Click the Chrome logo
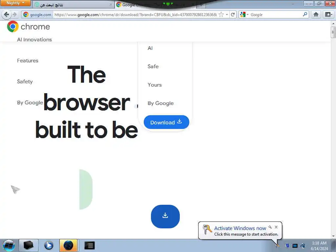The height and width of the screenshot is (252, 336). (x=28, y=27)
